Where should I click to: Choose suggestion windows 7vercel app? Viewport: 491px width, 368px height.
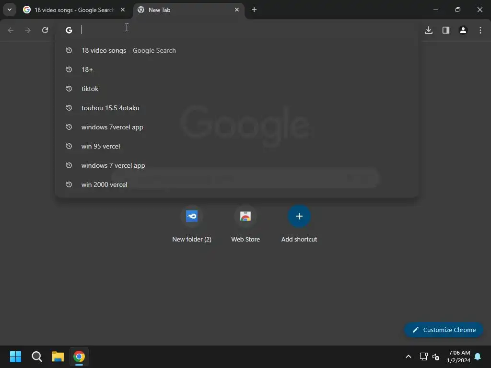click(x=237, y=127)
